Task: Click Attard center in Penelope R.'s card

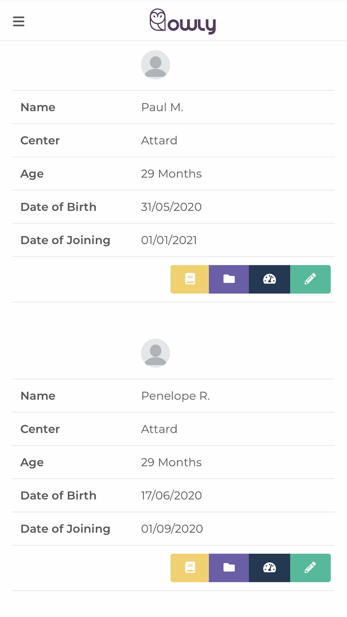Action: click(159, 429)
